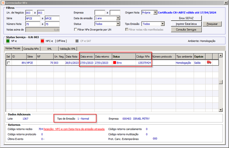Click the gray CF-e SAT status indicator
Screen dimensions: 229x148
[x=77, y=41]
